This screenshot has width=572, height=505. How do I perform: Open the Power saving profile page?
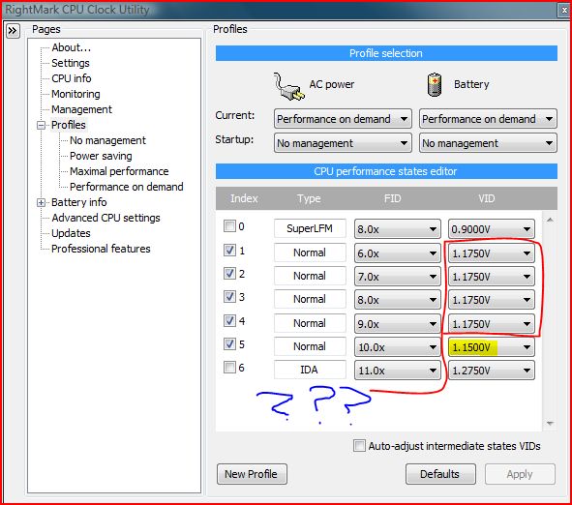coord(101,156)
